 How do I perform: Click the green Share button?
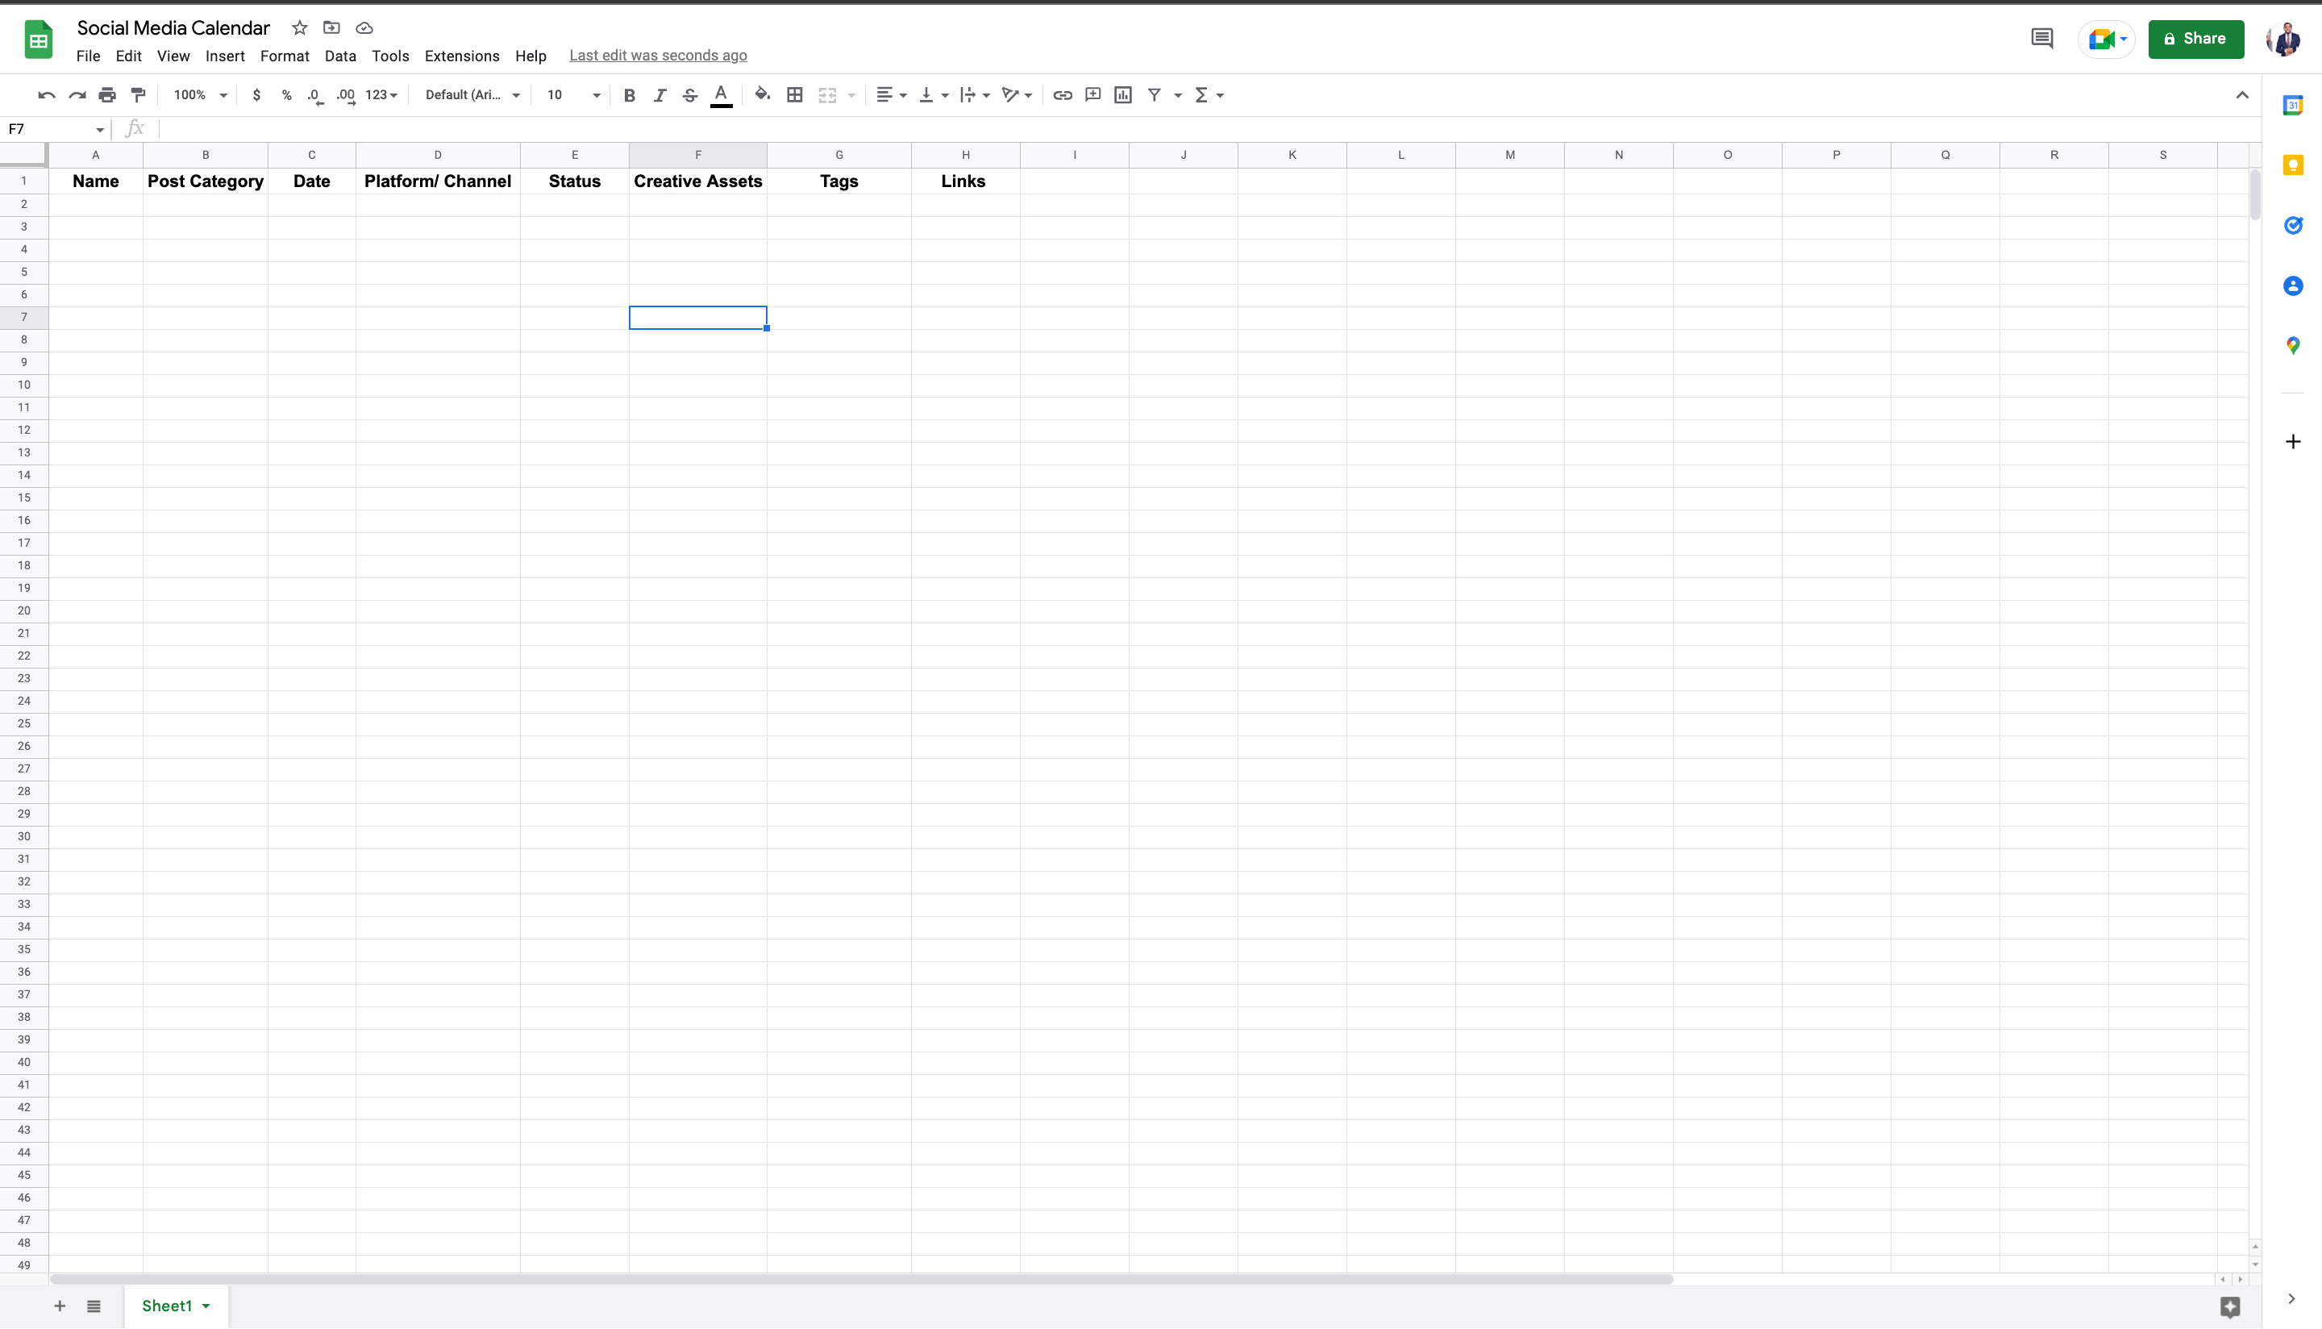2195,39
